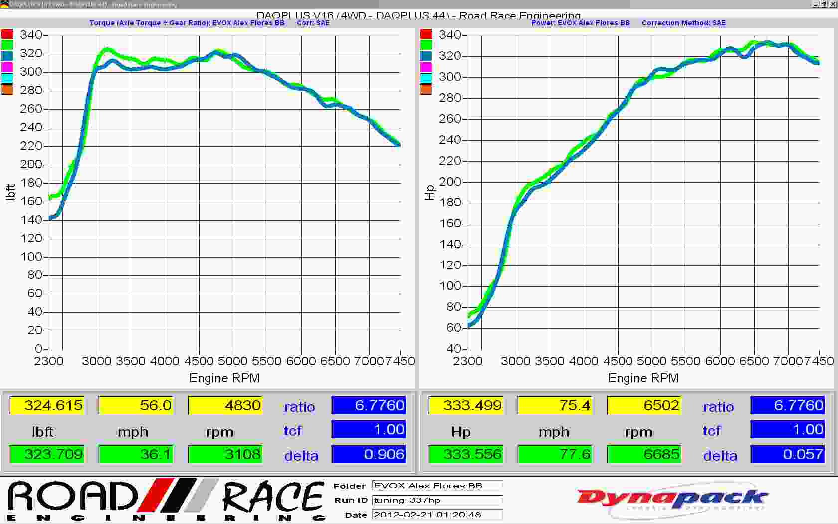This screenshot has width=838, height=524.
Task: Click the application icon in title bar
Action: point(4,4)
